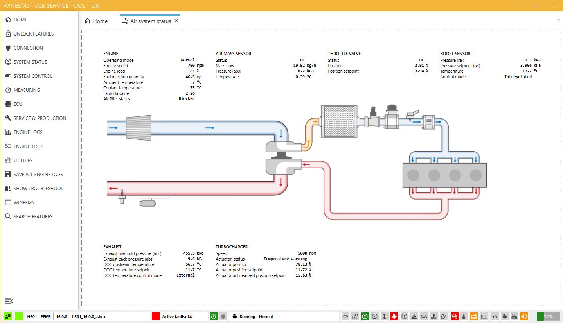This screenshot has height=323, width=563.
Task: Click the red air filter warning icon
Action: pos(454,316)
